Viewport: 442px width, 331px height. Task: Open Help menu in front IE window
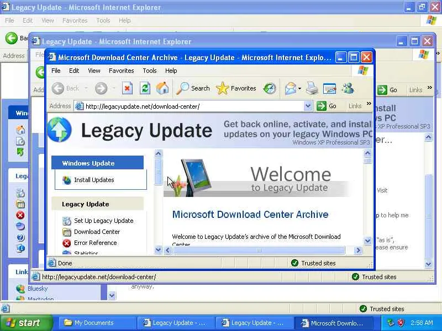pos(171,71)
